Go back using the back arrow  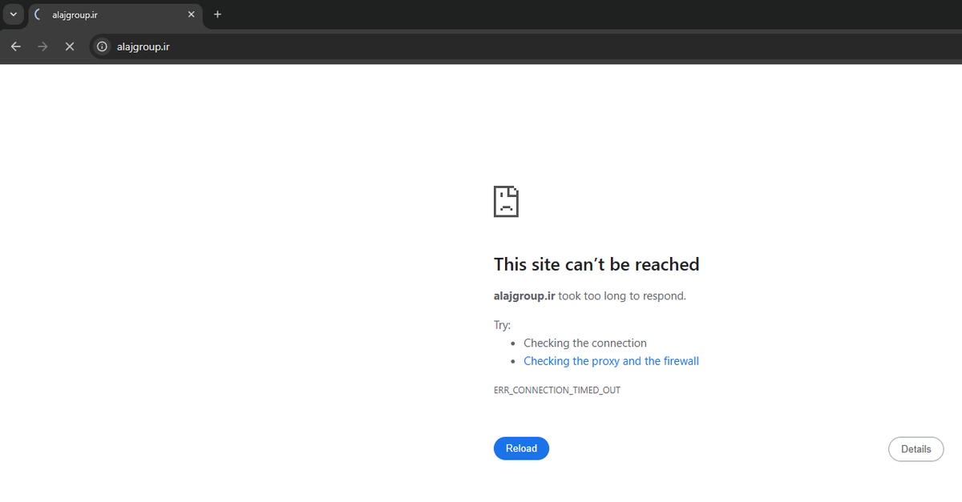(x=16, y=46)
